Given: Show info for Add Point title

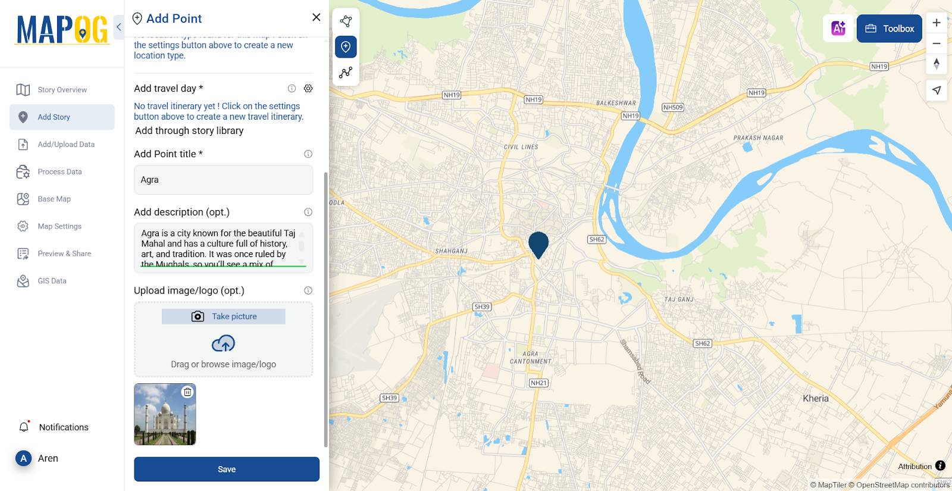Looking at the screenshot, I should click(308, 154).
